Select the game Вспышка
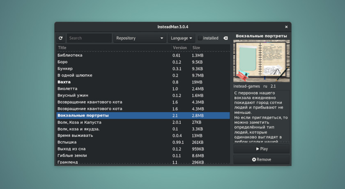This screenshot has width=345, height=189. coord(67,142)
